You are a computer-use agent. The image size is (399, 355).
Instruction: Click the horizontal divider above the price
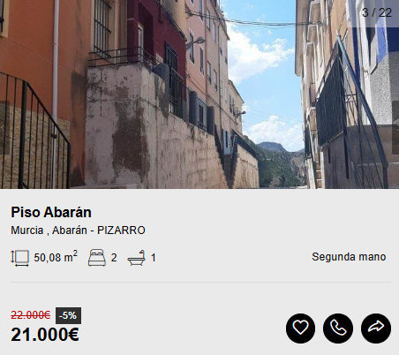coord(201,282)
